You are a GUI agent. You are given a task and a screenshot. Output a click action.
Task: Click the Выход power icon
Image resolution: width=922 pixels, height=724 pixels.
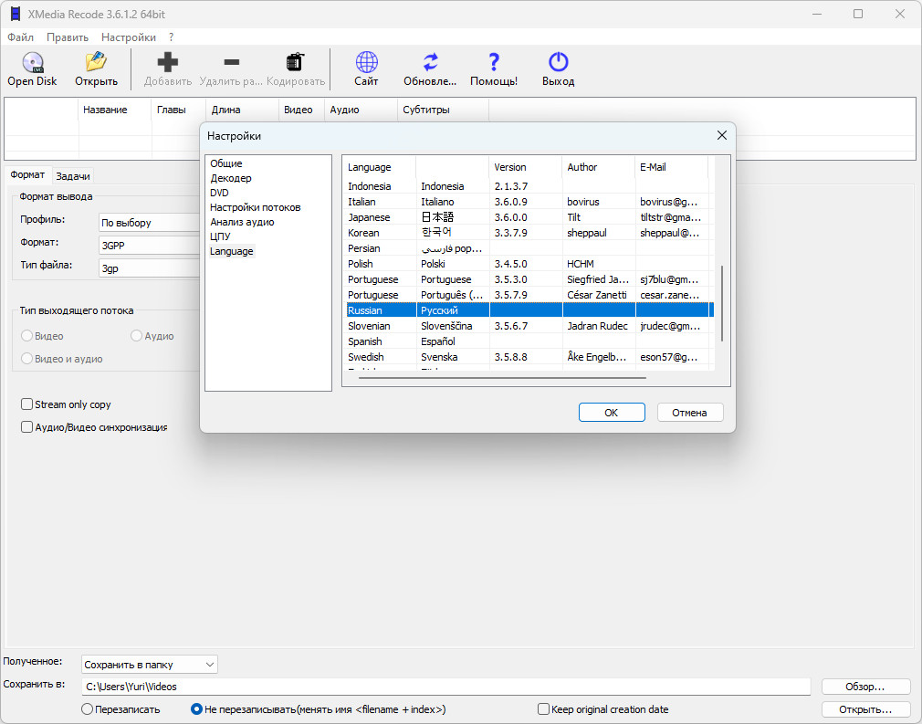tap(558, 62)
